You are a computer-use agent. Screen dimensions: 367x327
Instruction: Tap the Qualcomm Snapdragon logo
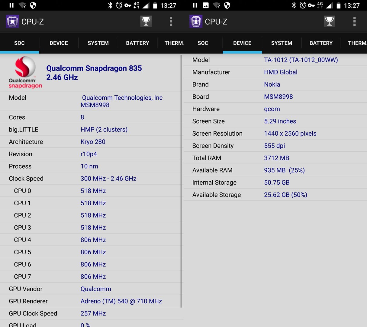click(x=25, y=73)
